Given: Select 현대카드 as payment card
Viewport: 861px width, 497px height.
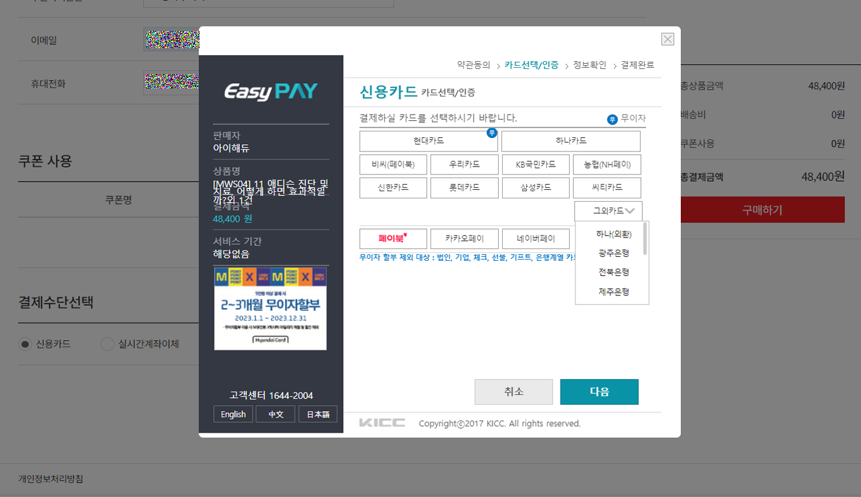Looking at the screenshot, I should pos(429,141).
